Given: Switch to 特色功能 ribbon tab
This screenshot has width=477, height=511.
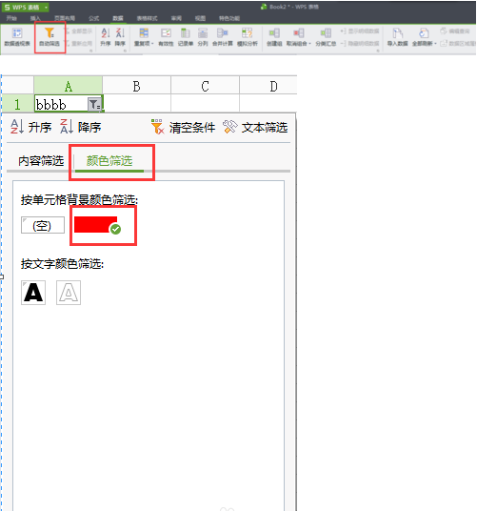Looking at the screenshot, I should (x=229, y=18).
